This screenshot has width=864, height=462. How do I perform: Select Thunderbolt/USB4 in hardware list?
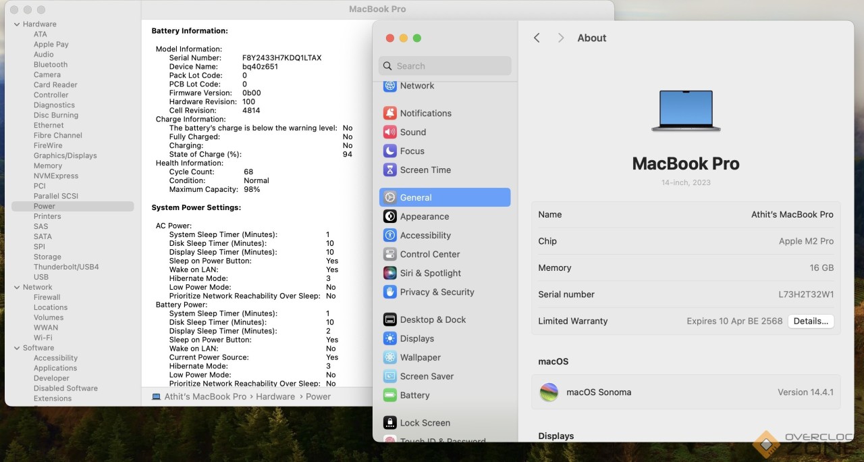[x=66, y=267]
